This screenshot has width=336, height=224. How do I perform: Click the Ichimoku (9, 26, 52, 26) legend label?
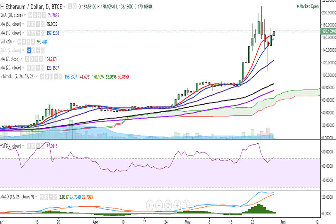[x=17, y=76]
